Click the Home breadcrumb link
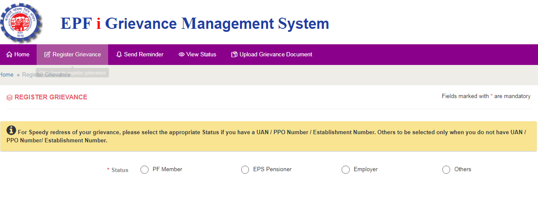538x200 pixels. (x=6, y=75)
